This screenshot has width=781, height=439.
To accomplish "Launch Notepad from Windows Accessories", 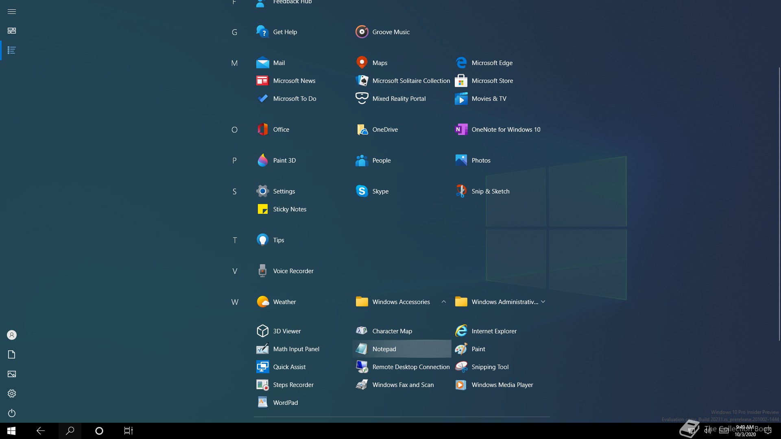I will (402, 349).
